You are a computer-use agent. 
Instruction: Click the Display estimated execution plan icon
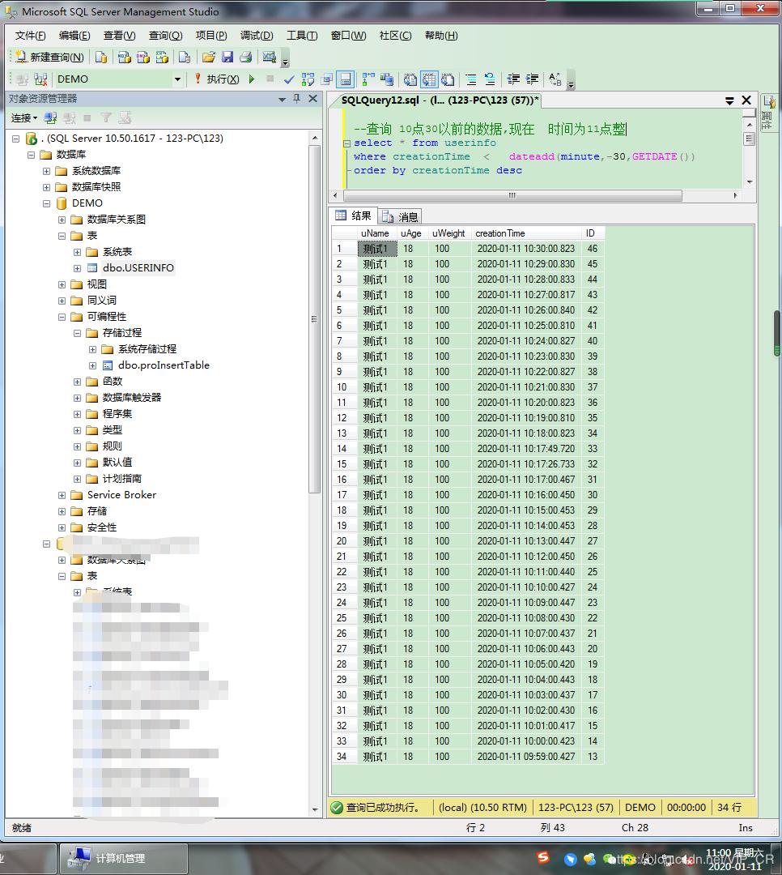[306, 79]
